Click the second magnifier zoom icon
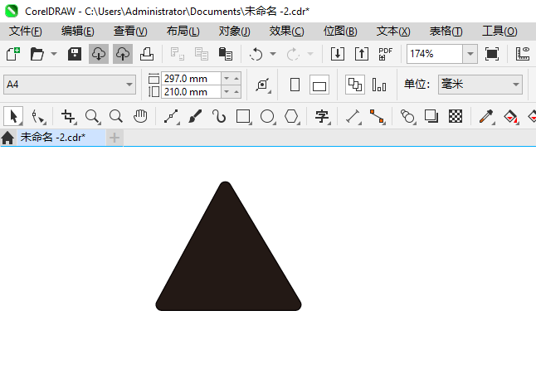This screenshot has width=536, height=369. pyautogui.click(x=116, y=117)
